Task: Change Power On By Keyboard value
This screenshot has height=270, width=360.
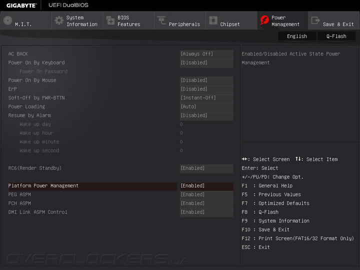Action: (x=206, y=62)
